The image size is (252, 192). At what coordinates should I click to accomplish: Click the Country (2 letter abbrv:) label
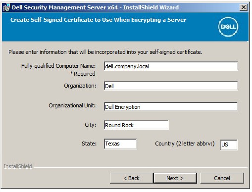(185, 144)
